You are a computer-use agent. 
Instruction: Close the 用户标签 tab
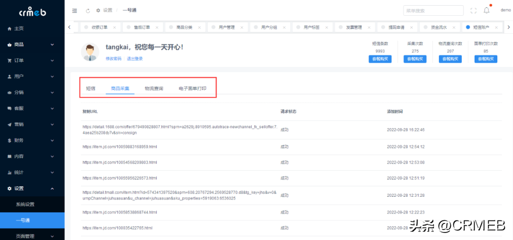[326, 27]
